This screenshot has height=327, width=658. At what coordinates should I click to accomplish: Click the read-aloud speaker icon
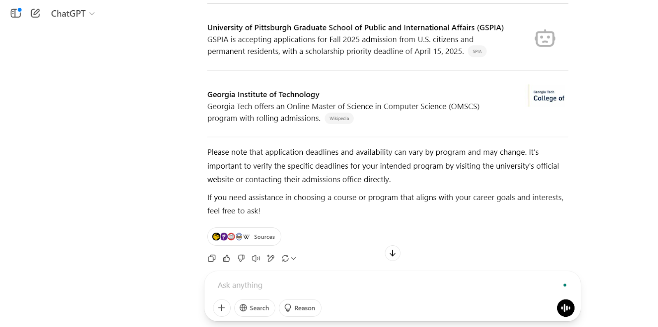(256, 258)
